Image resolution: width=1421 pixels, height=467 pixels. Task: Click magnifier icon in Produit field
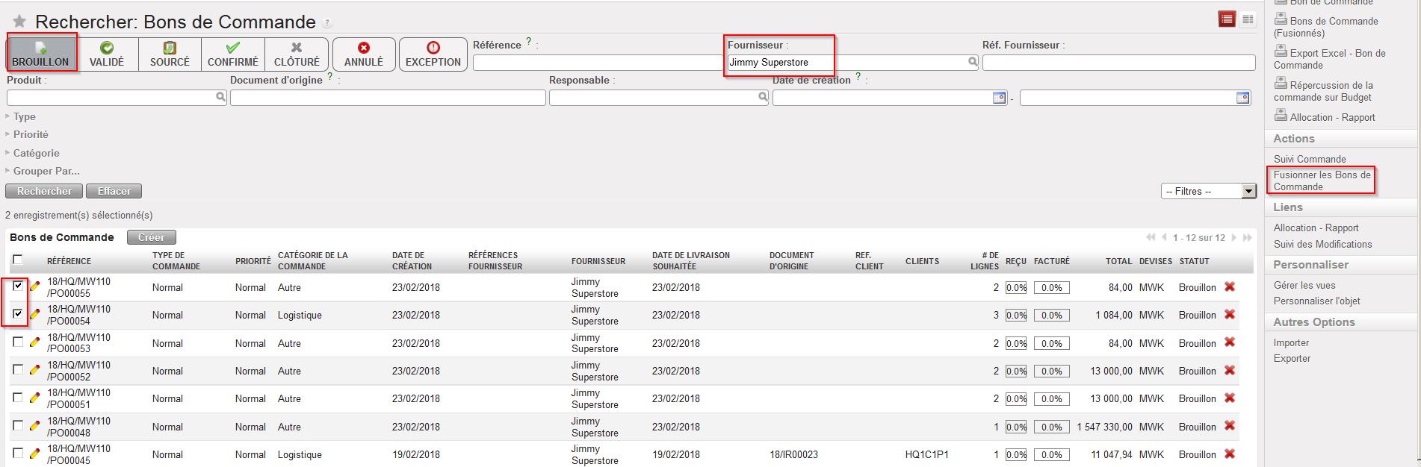click(x=220, y=97)
